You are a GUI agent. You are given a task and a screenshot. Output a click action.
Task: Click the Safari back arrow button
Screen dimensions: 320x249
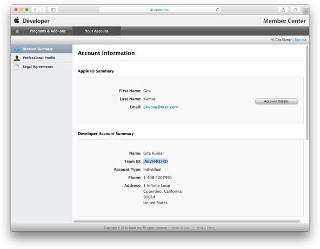tap(35, 10)
